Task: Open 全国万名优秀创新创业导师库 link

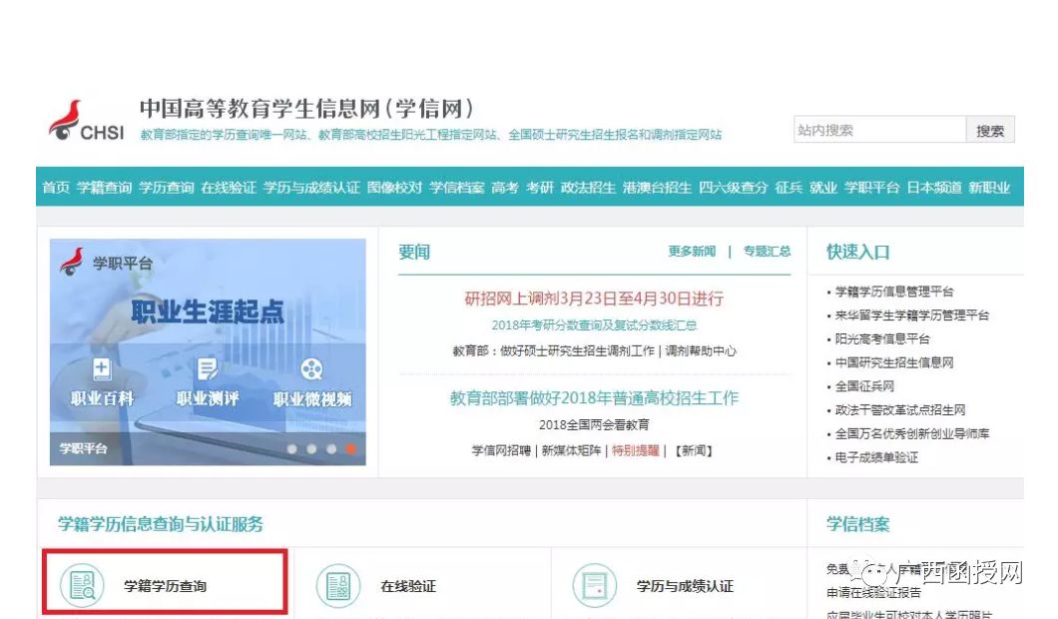Action: (x=911, y=433)
